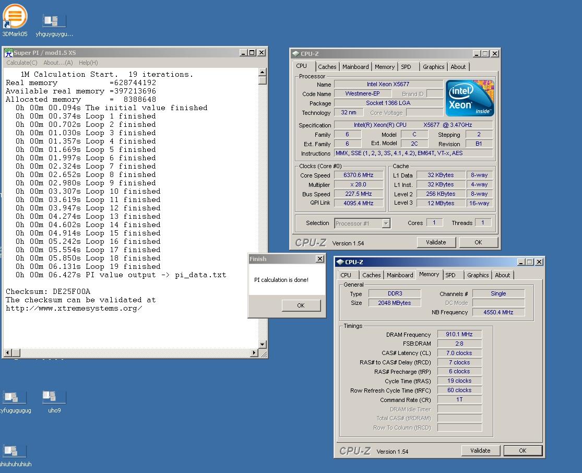Click Super PI horizontal scrollbar left arrow
582x473 pixels.
[x=8, y=352]
